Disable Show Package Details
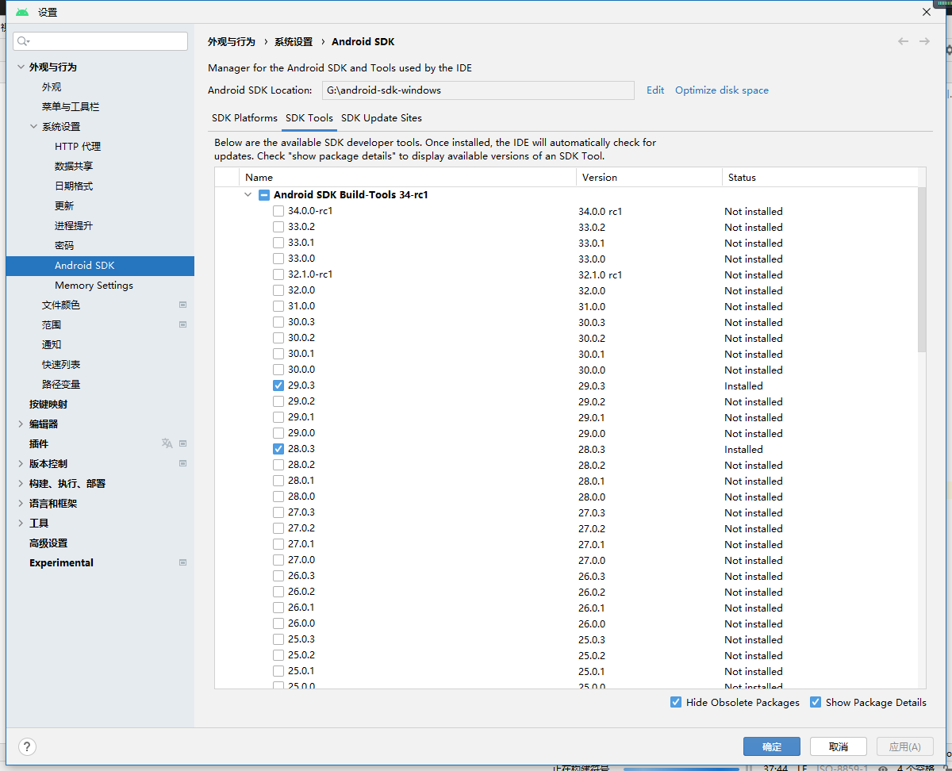The image size is (952, 771). click(816, 702)
